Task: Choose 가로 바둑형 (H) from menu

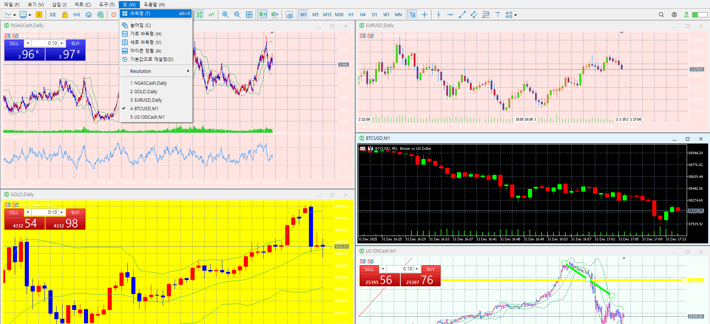Action: (146, 34)
